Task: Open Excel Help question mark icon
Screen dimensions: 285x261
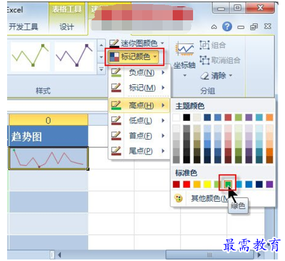Action: tap(227, 27)
